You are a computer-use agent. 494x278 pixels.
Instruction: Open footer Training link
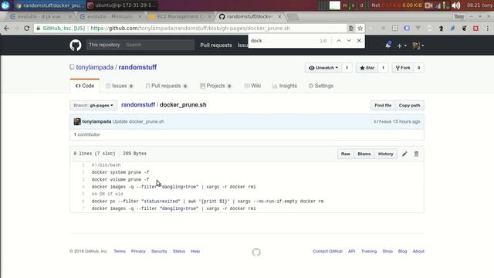coord(369,251)
